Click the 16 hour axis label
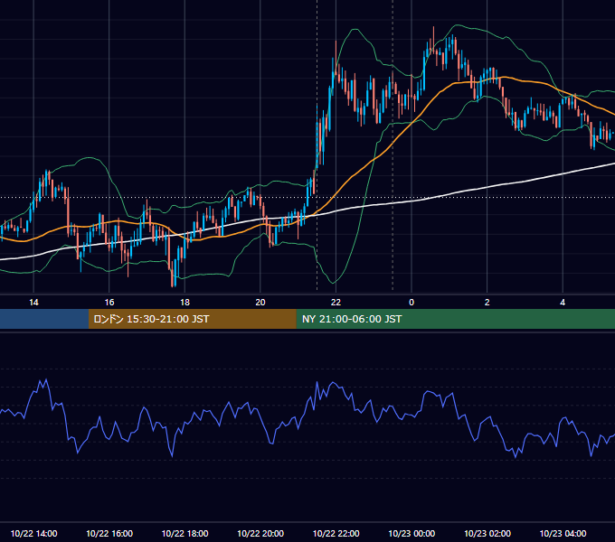615x542 pixels. (x=109, y=303)
